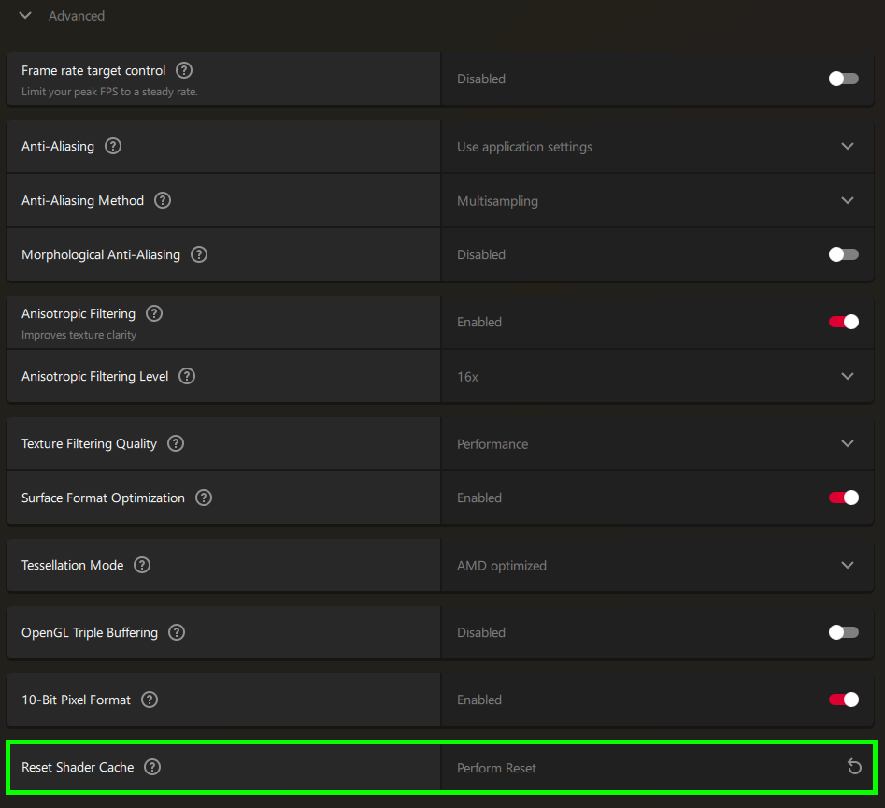Open Anti-Aliasing Method dropdown showing Multisampling
885x808 pixels.
tap(657, 200)
